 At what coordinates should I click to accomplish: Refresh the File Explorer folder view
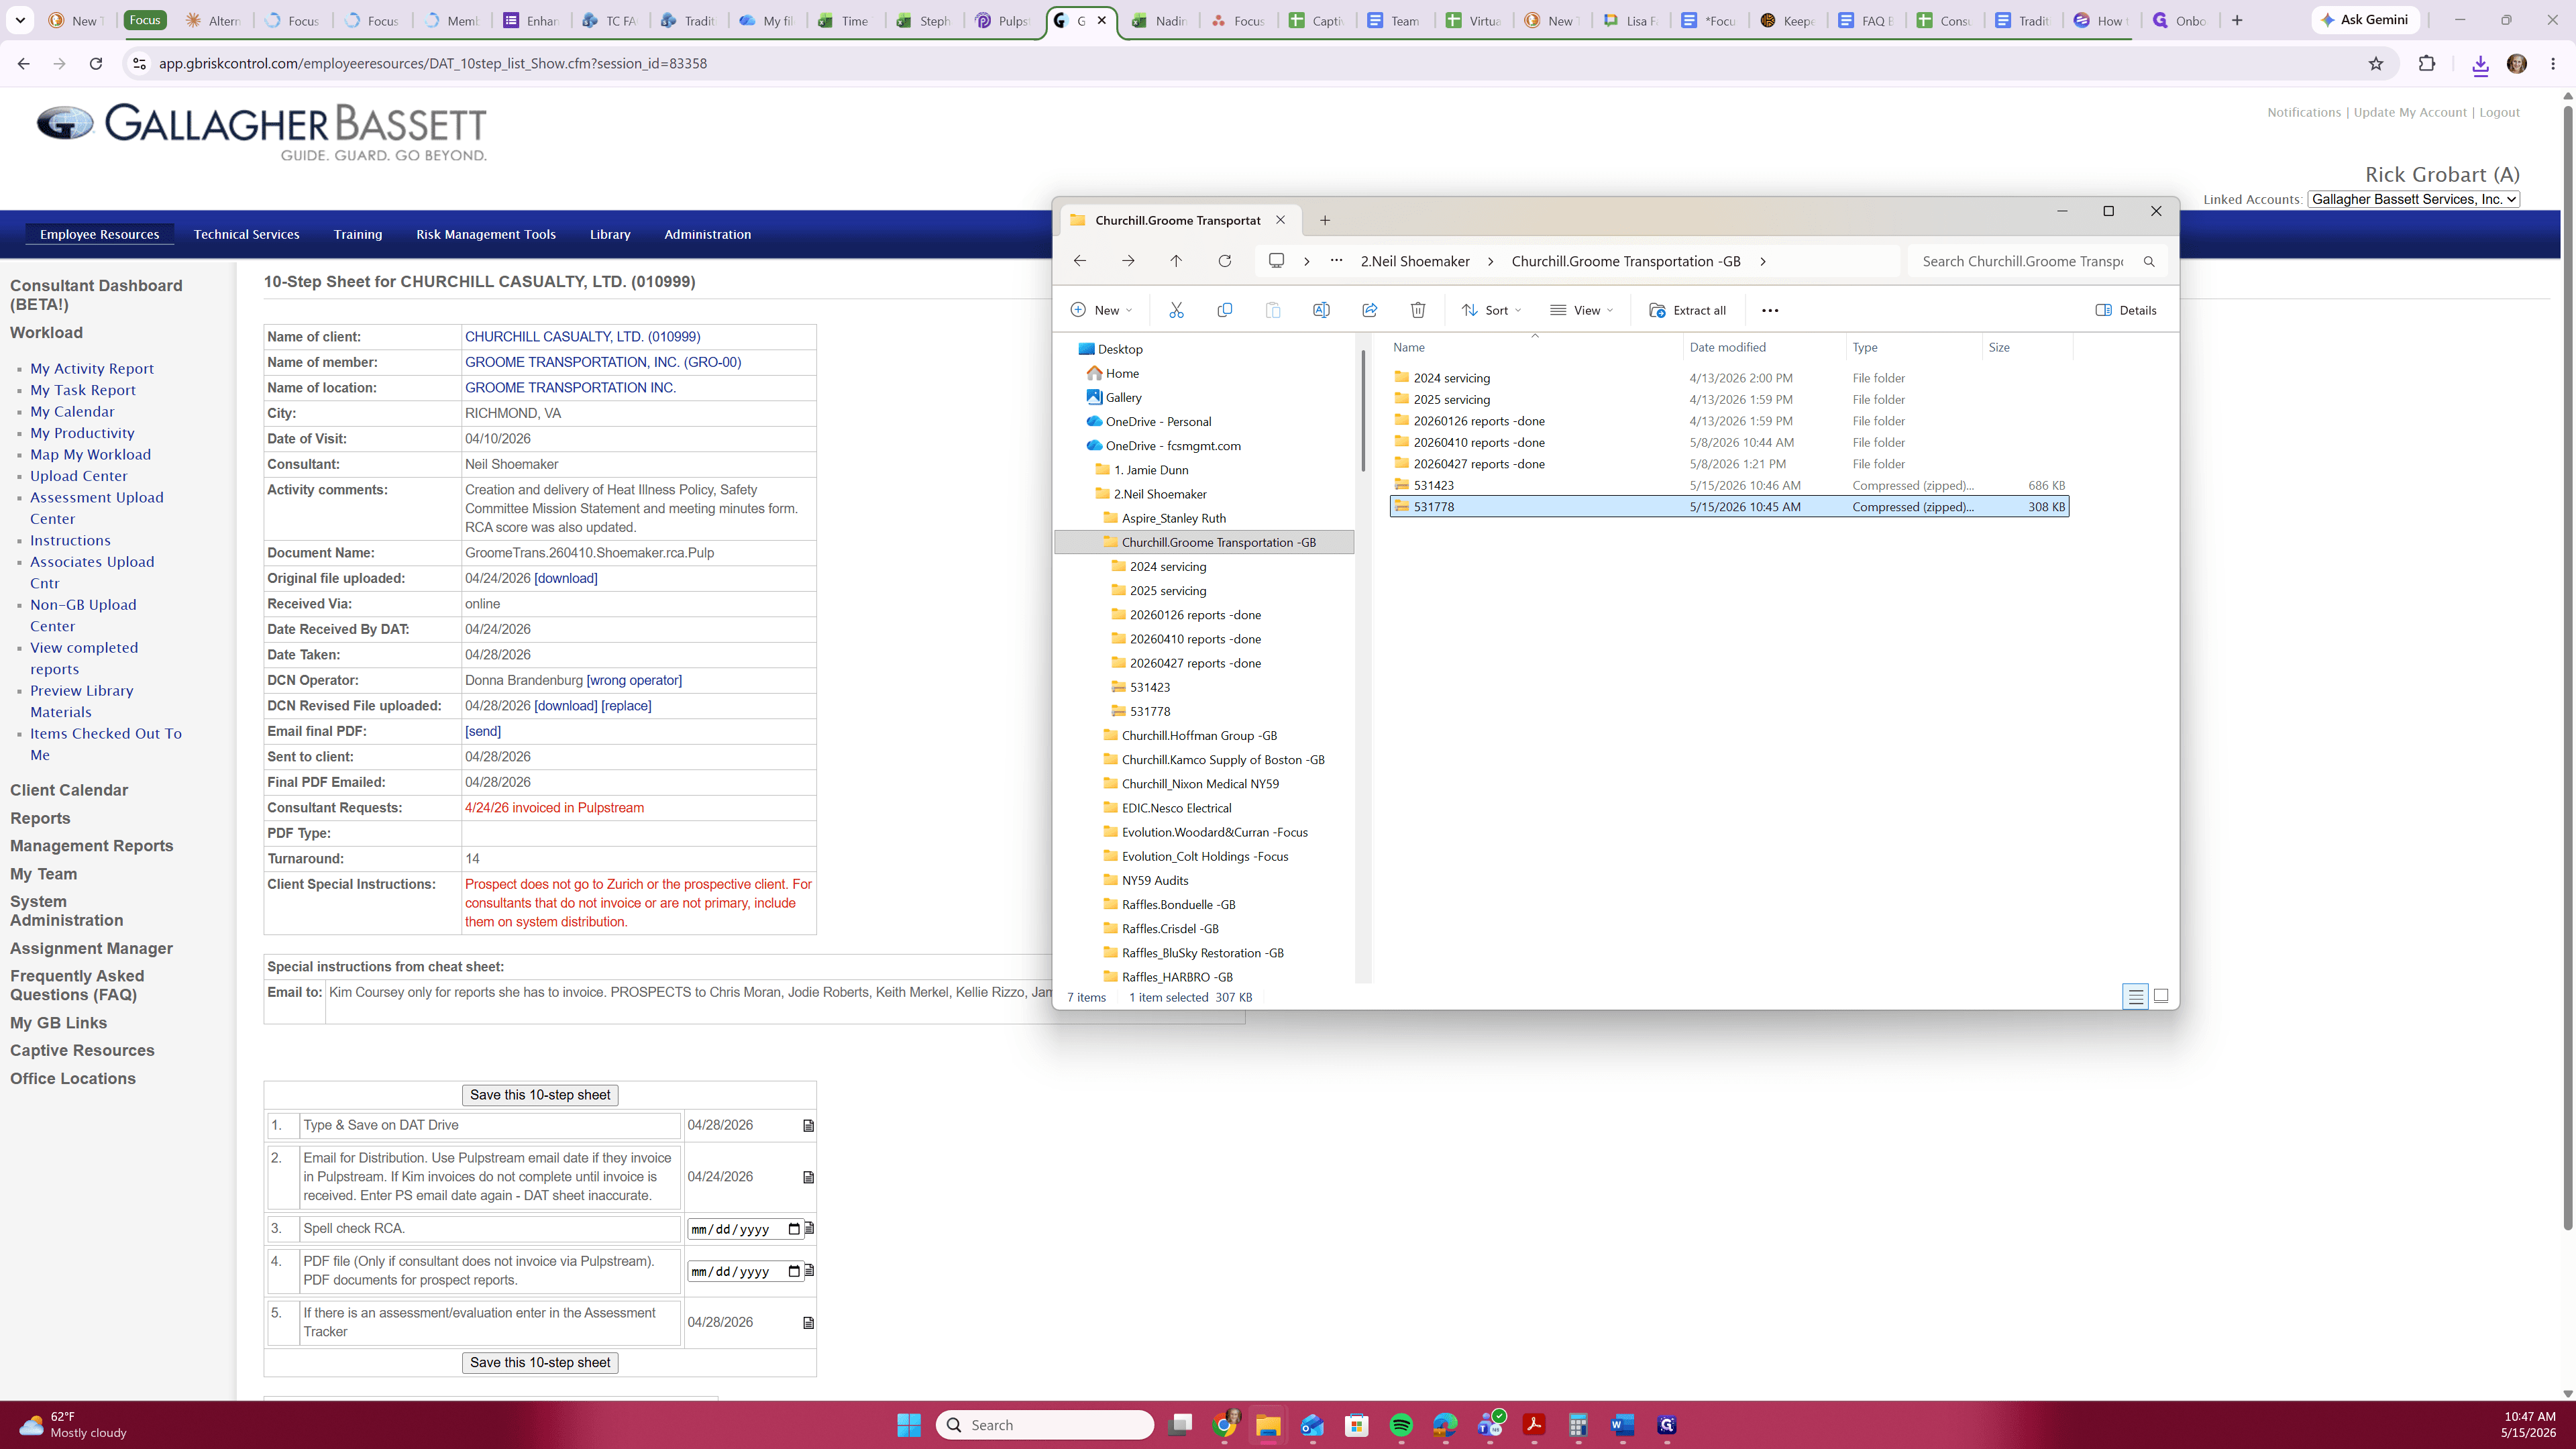[1224, 261]
